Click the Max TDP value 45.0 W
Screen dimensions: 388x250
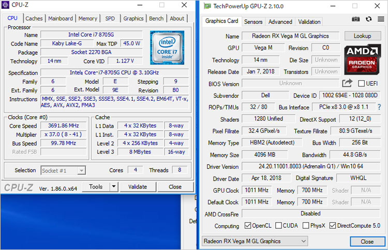(131, 43)
